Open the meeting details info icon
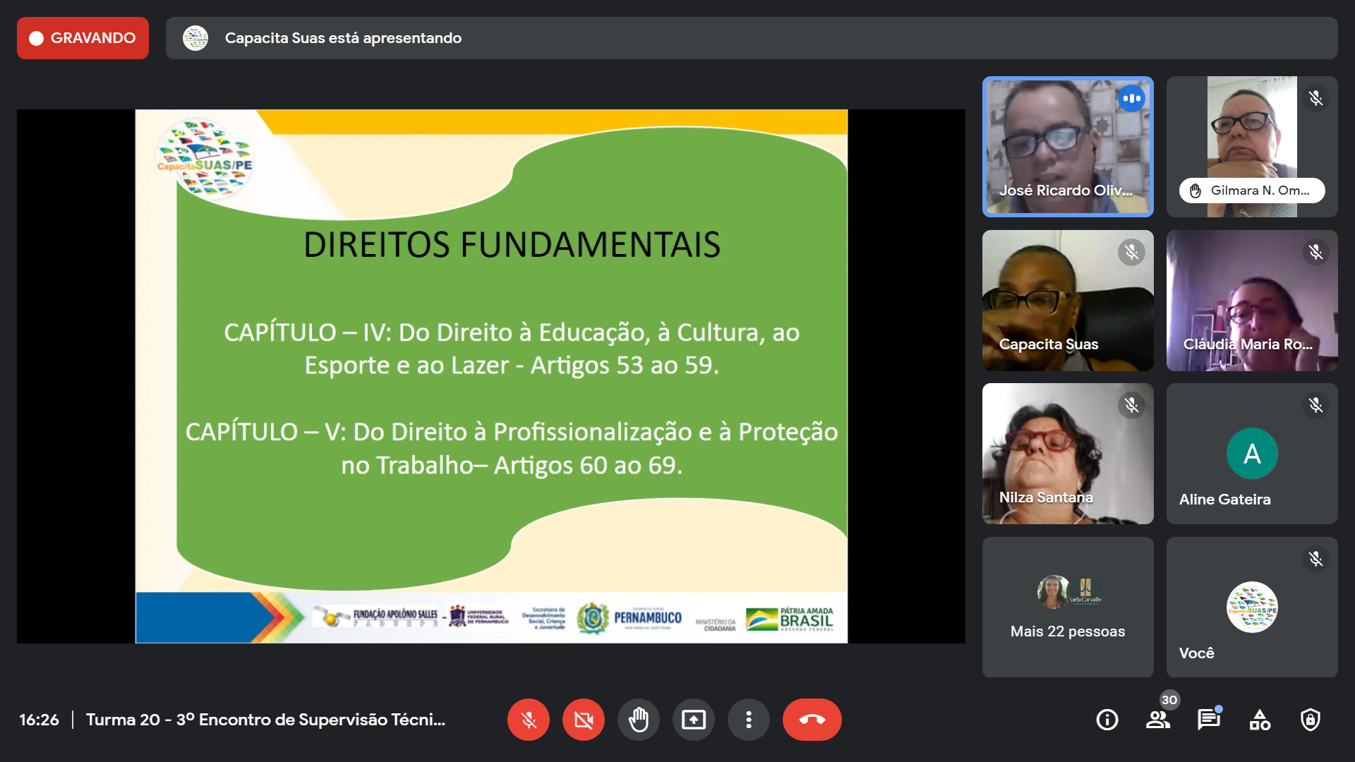Screen dimensions: 1355x762 click(x=1107, y=720)
